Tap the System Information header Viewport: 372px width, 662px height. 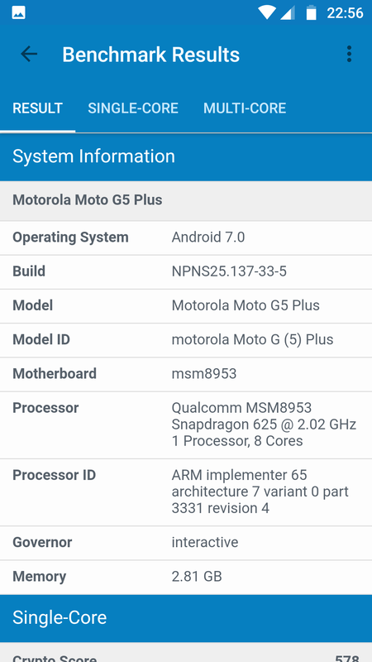coord(186,156)
